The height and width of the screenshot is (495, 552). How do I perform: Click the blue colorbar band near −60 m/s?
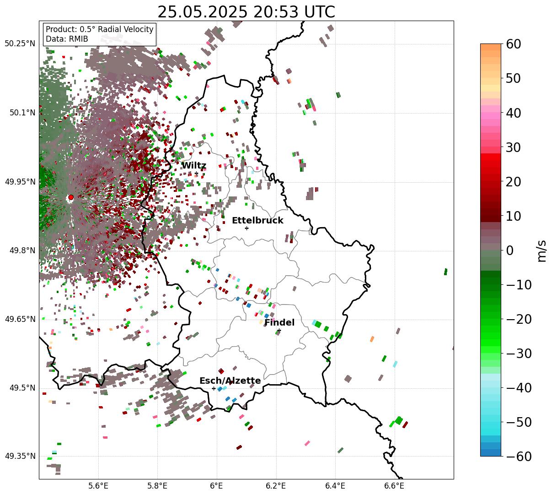(x=491, y=452)
